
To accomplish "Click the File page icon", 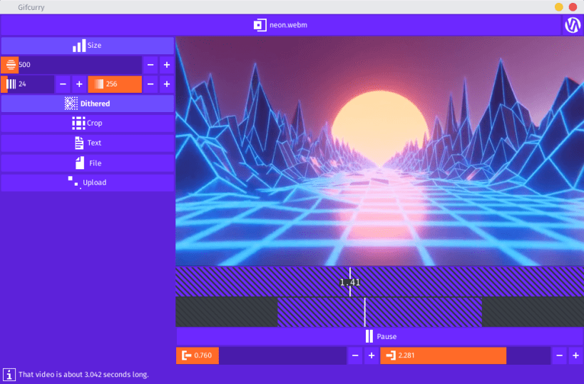I will click(x=80, y=163).
